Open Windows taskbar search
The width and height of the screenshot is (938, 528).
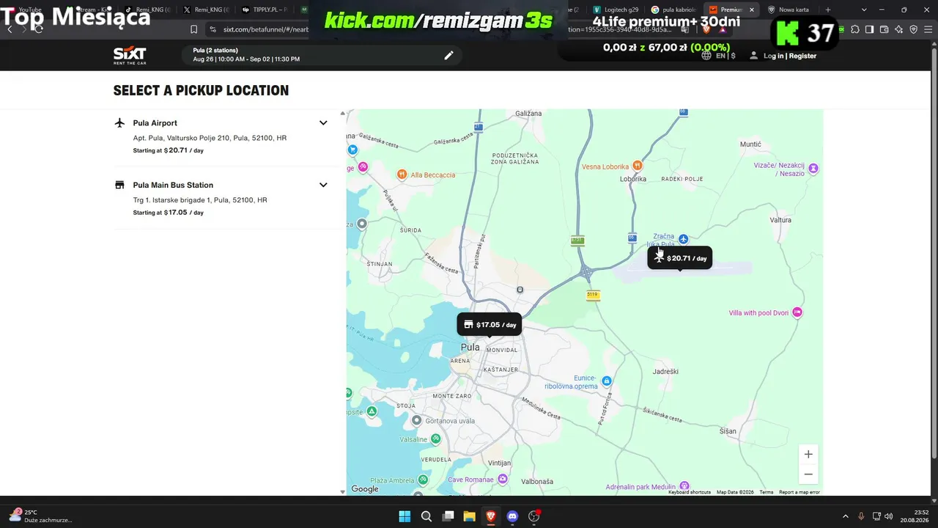point(426,516)
